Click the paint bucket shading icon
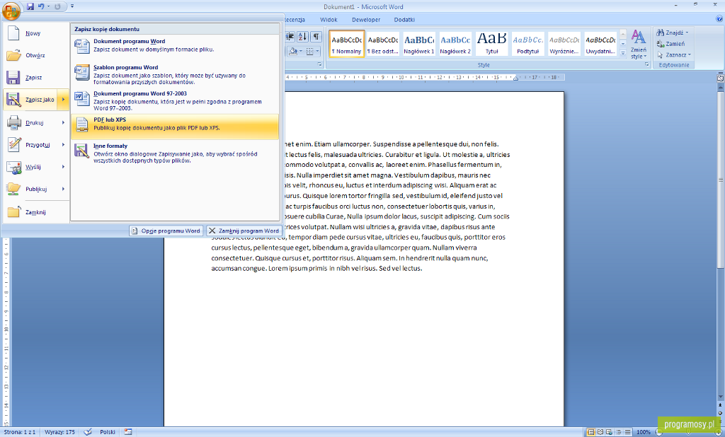 click(292, 52)
